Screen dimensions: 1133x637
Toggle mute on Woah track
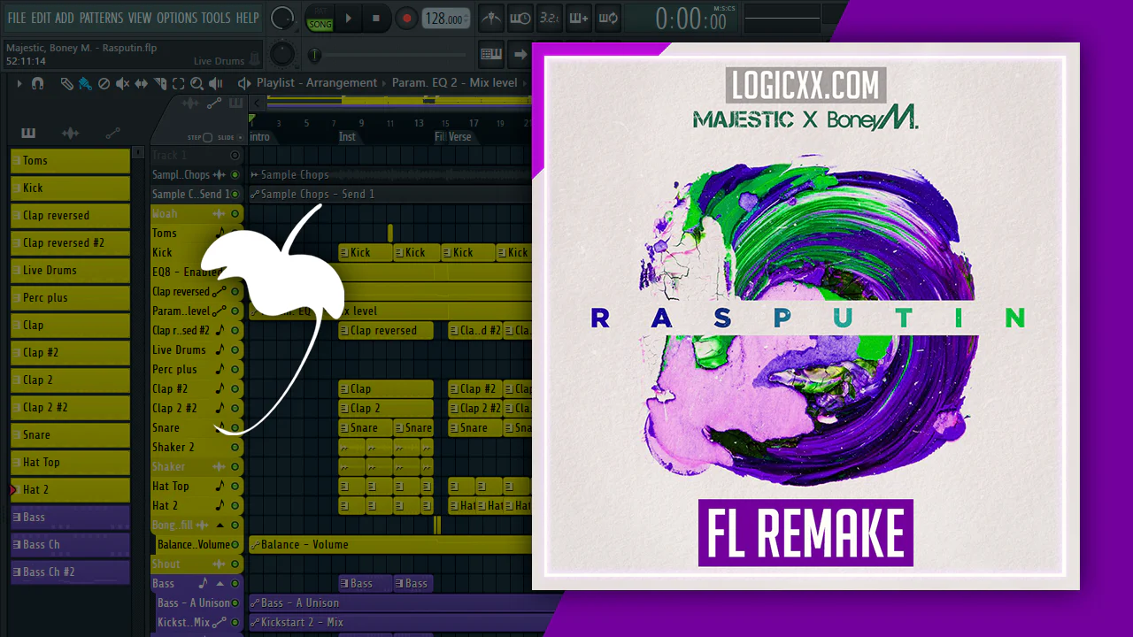pos(235,214)
